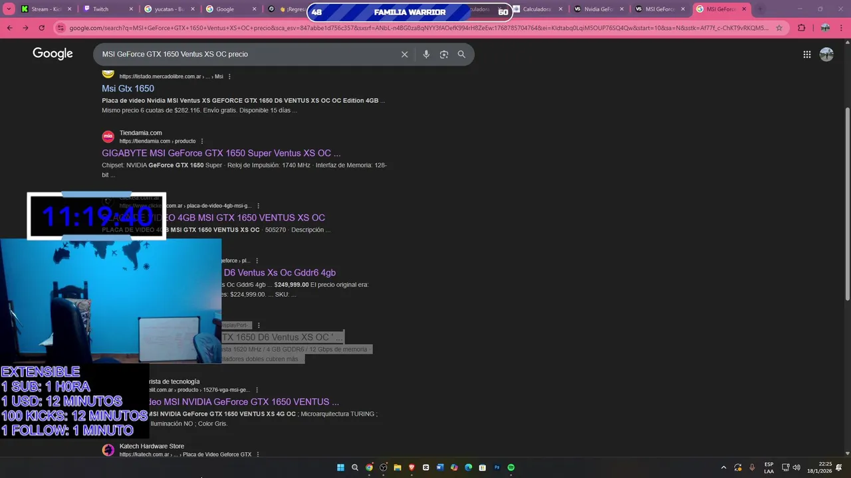Open volume and network quick settings
851x478 pixels.
tap(790, 467)
